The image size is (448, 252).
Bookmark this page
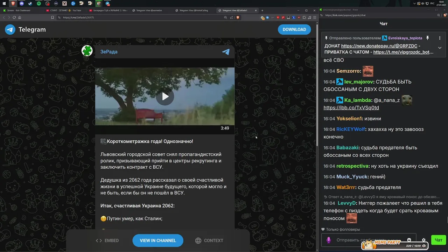[x=52, y=17]
